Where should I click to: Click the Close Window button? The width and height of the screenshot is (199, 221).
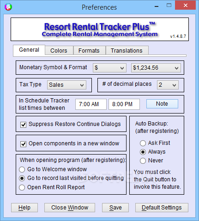point(70,208)
